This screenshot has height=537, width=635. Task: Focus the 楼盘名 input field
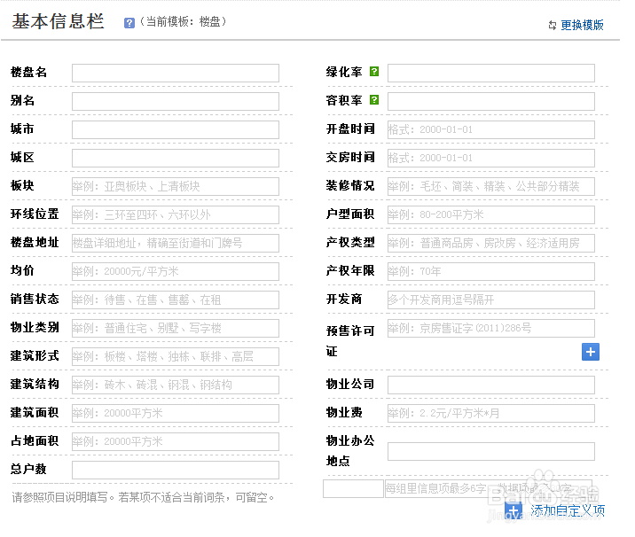tap(176, 73)
